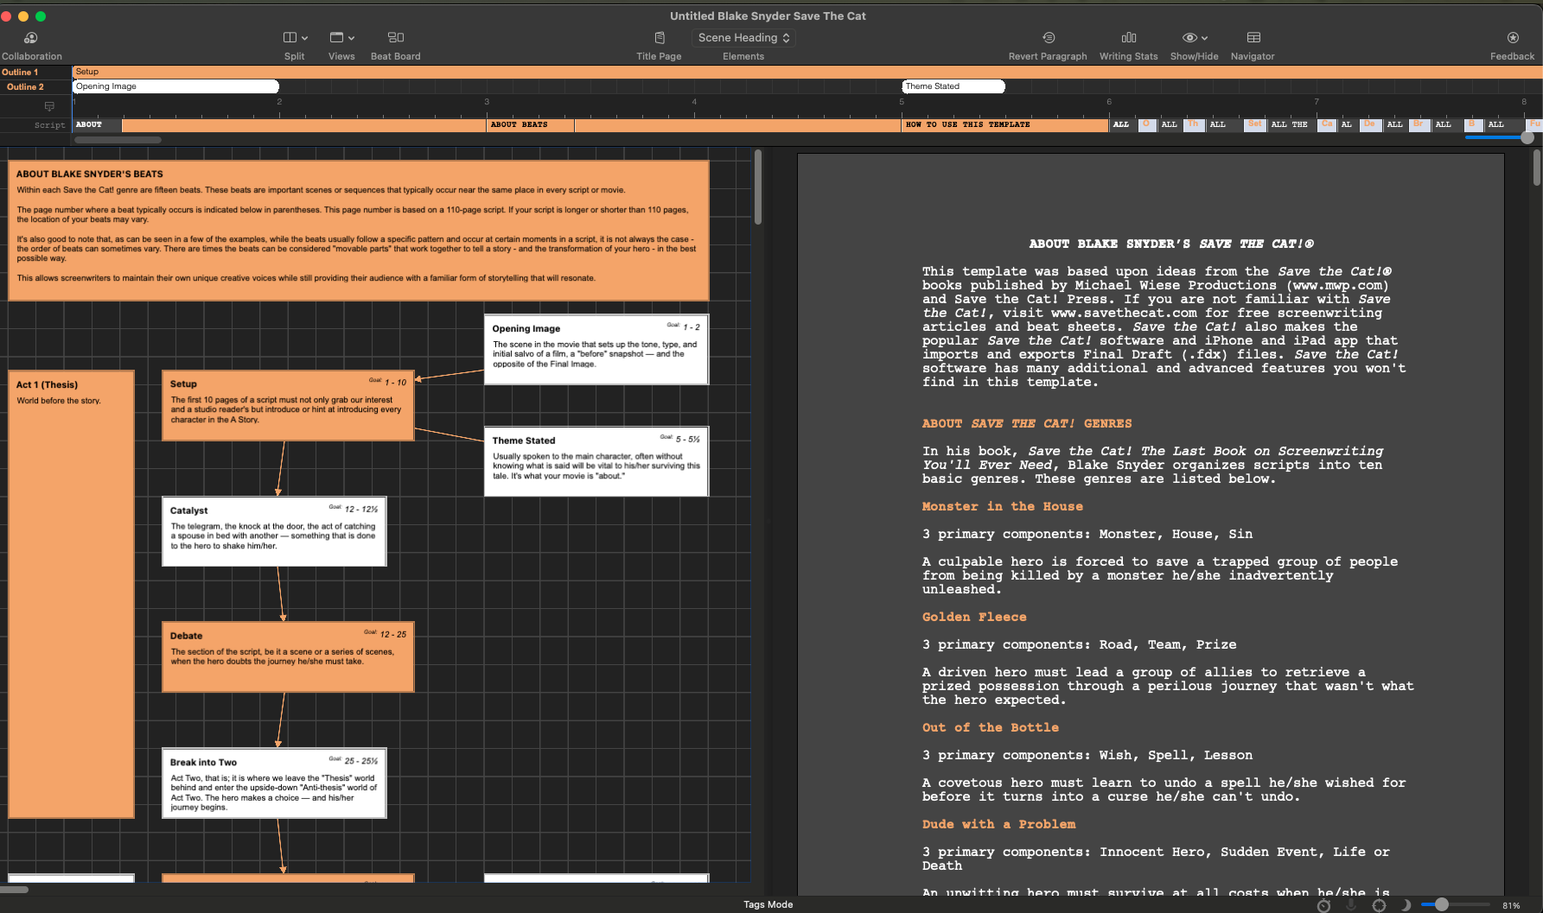Click the 'Br' scene block in the script strip
This screenshot has width=1543, height=913.
(x=1419, y=124)
